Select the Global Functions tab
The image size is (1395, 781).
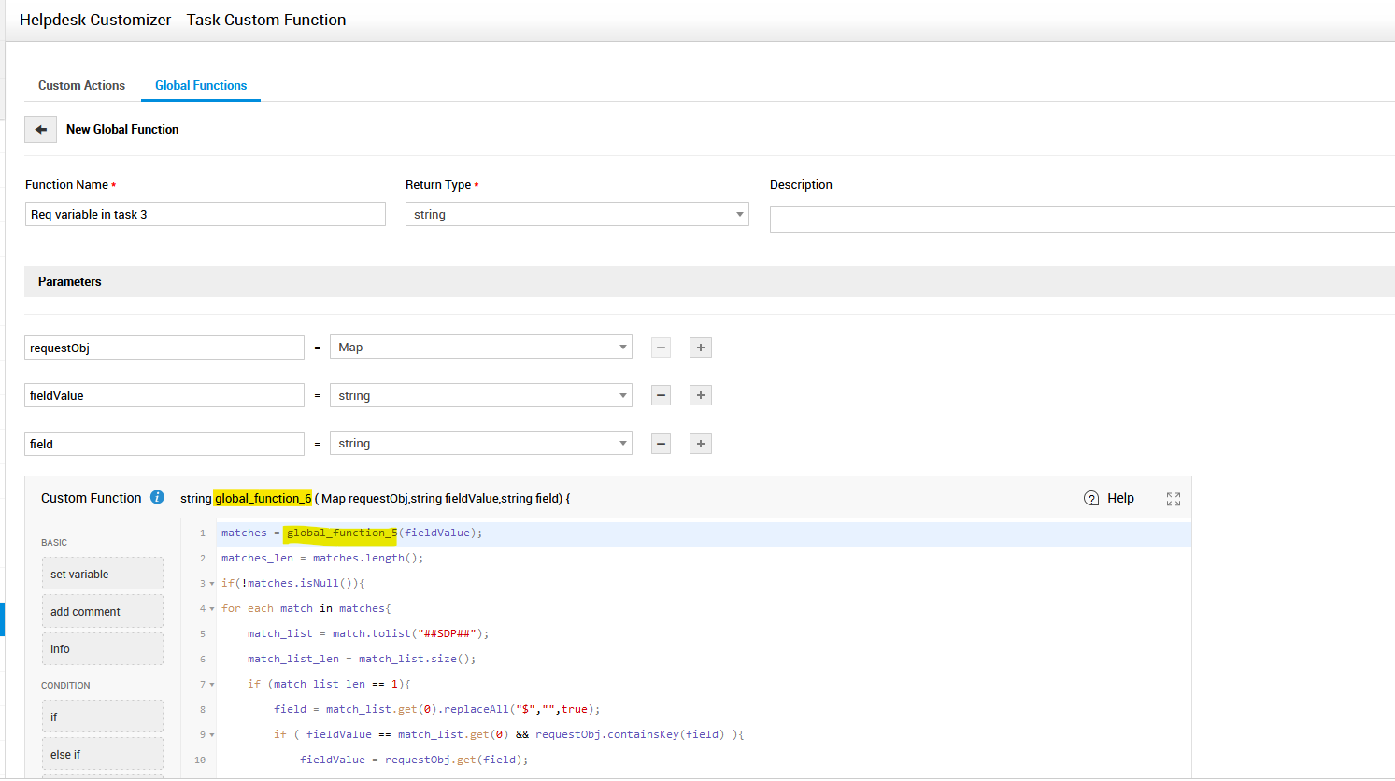point(201,85)
